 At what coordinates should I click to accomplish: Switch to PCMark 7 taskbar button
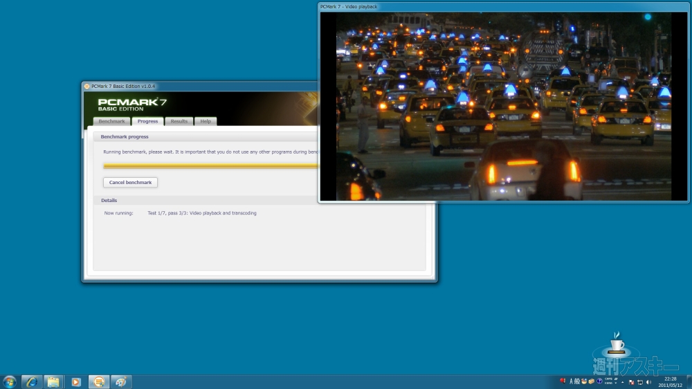99,381
